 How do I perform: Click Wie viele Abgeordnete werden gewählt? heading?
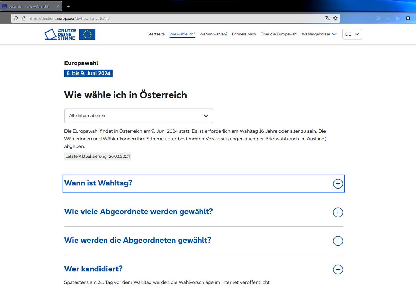click(139, 211)
